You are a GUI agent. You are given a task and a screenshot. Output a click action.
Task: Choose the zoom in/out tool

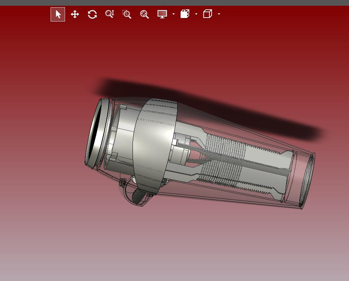click(x=110, y=14)
